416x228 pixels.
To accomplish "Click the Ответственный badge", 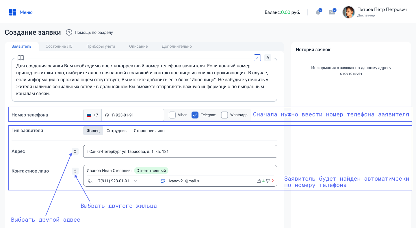I will pyautogui.click(x=151, y=170).
